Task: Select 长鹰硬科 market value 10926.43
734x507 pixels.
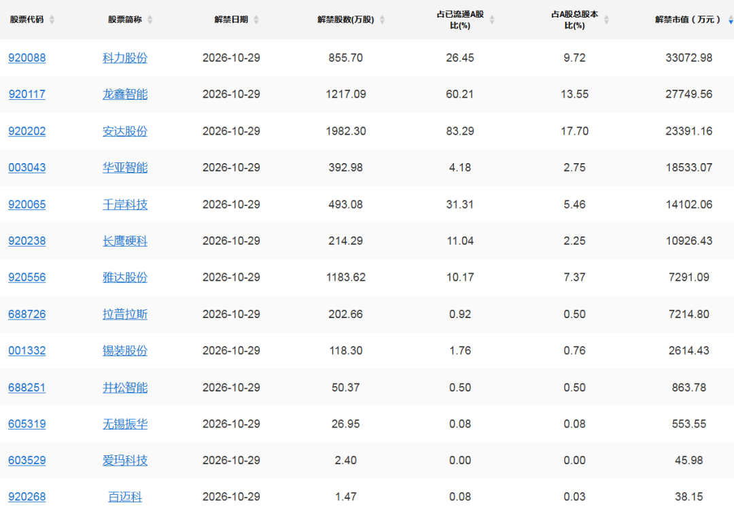Action: tap(688, 241)
